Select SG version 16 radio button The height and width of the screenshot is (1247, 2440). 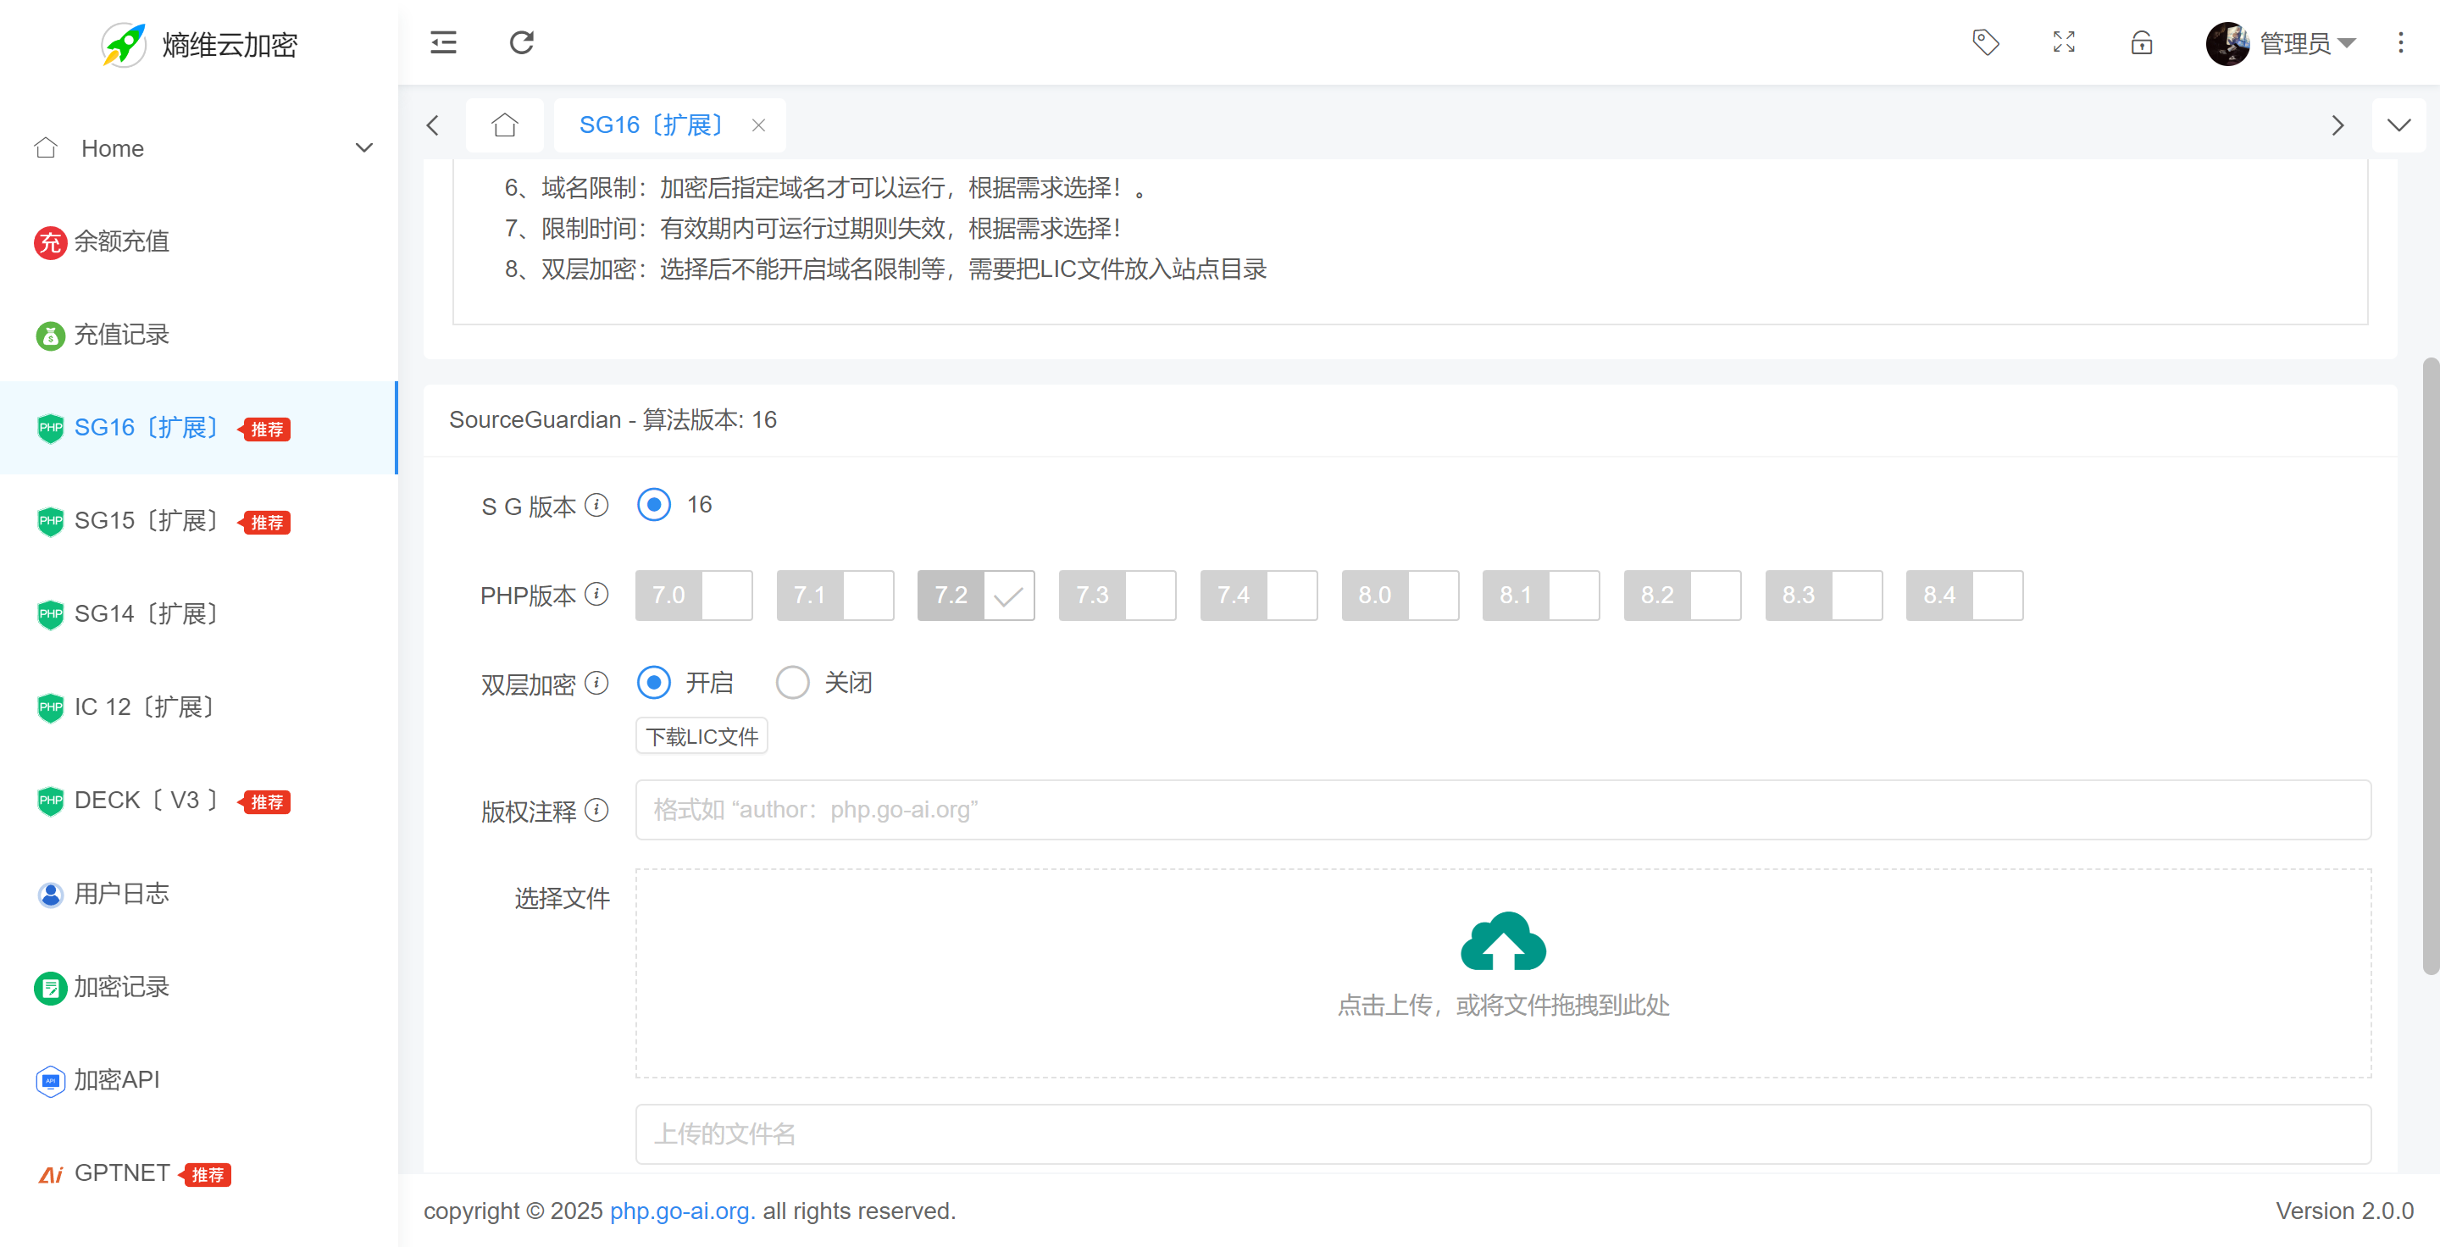(x=653, y=505)
